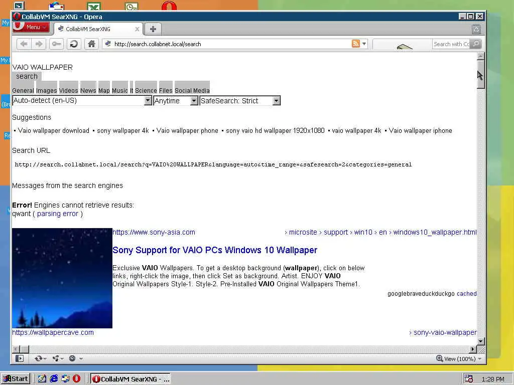Click the starry night wallpaper thumbnail

click(62, 278)
